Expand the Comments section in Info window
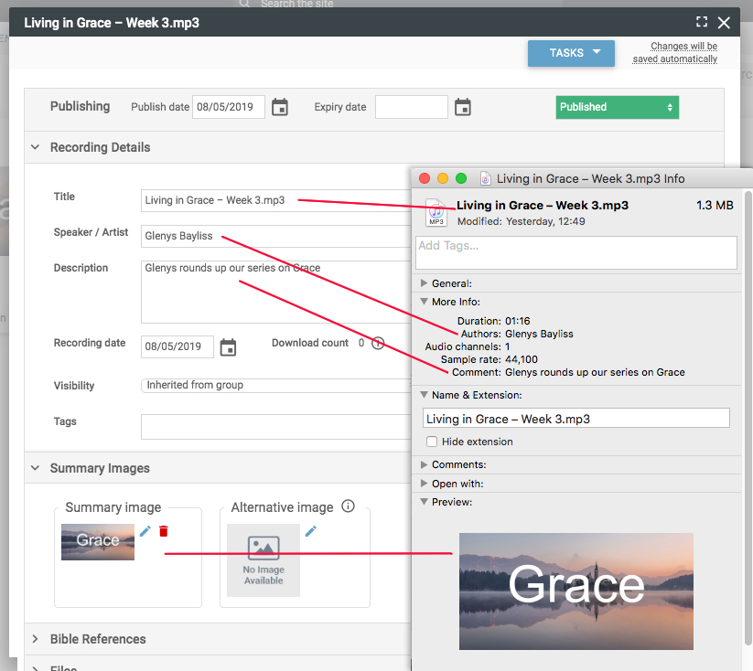Screen dimensions: 753x671 [424, 464]
